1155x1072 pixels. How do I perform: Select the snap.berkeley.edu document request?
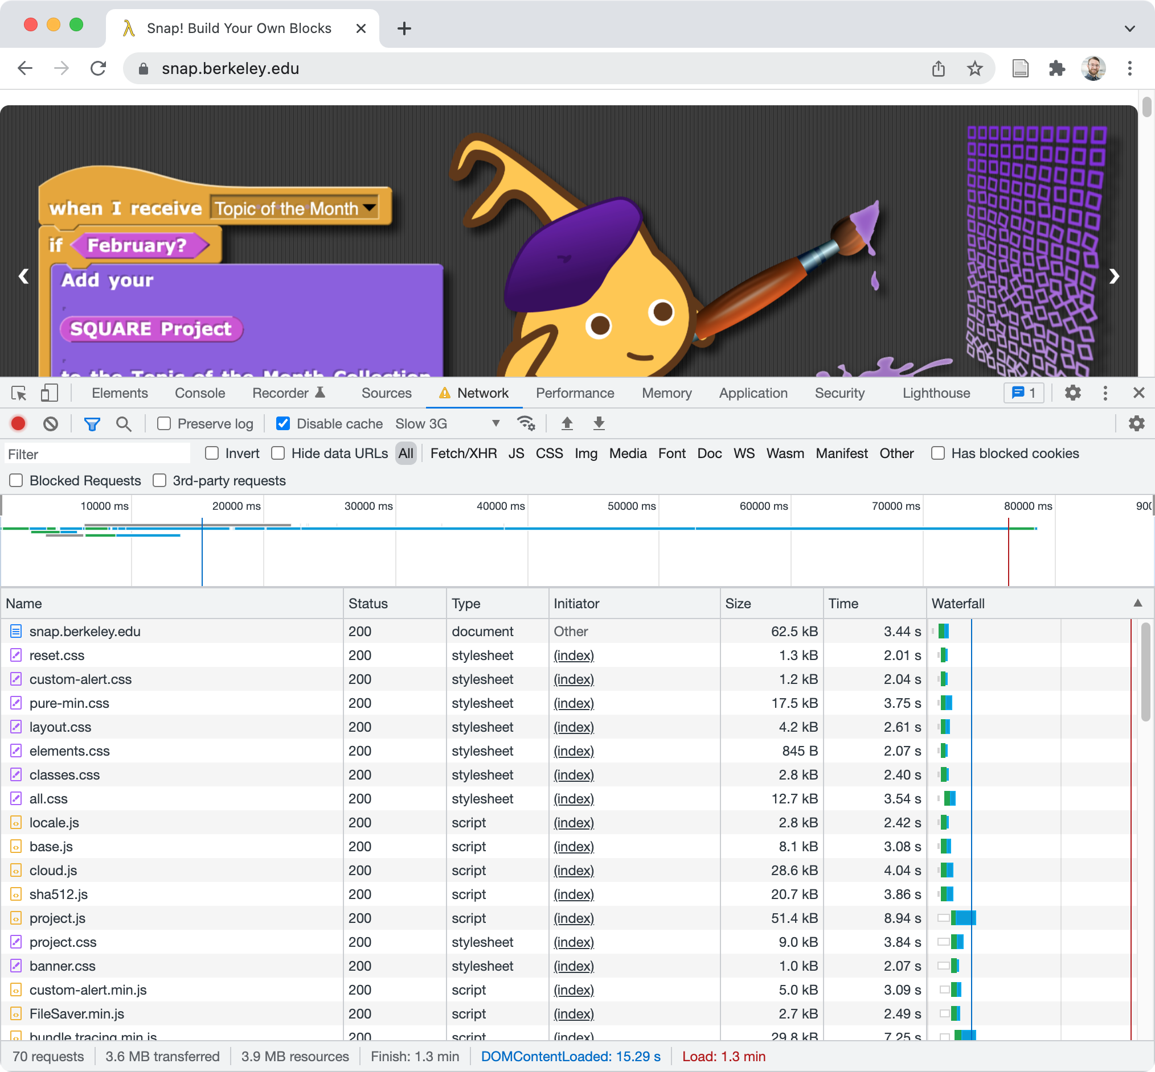[x=85, y=631]
